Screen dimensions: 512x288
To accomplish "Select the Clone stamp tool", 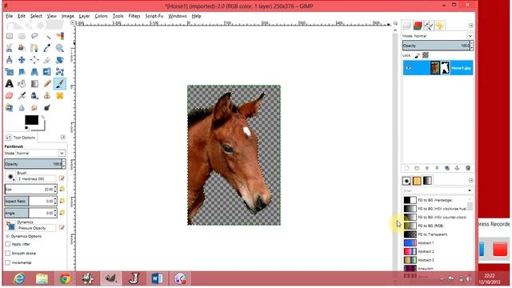I will click(47, 96).
